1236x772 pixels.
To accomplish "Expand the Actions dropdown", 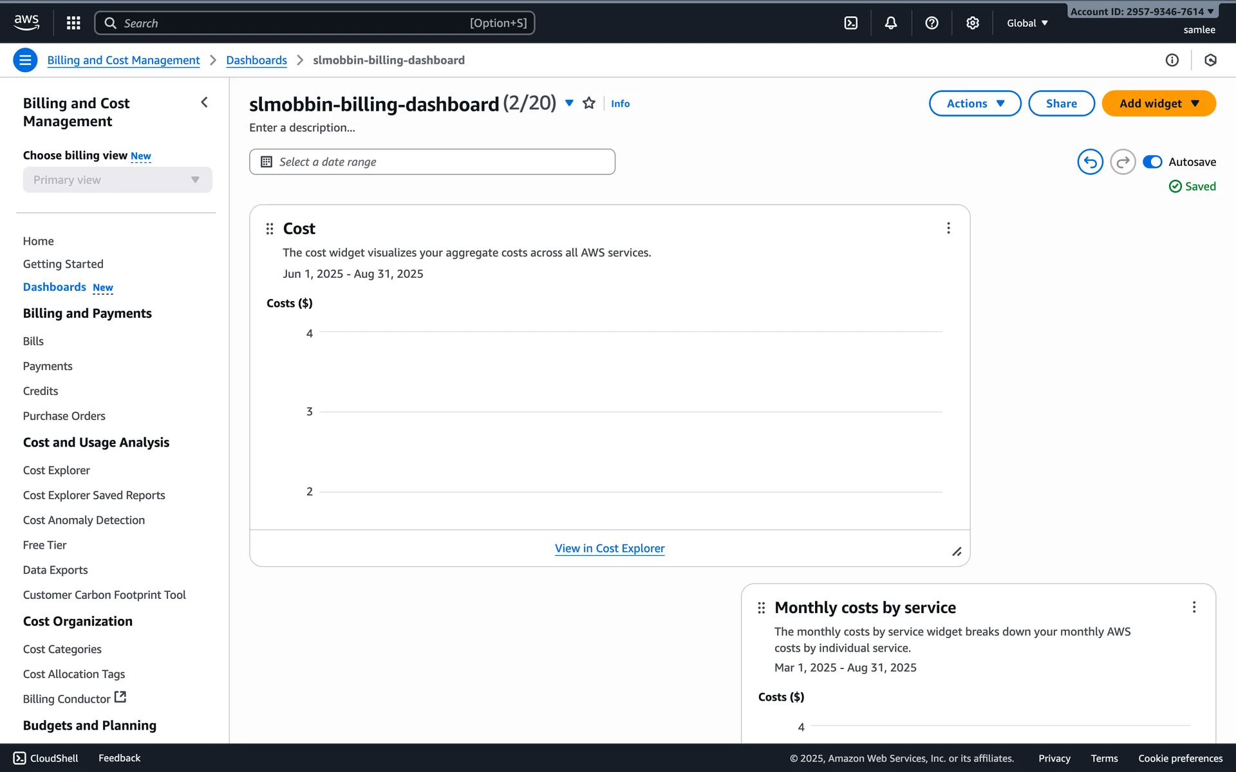I will point(975,104).
